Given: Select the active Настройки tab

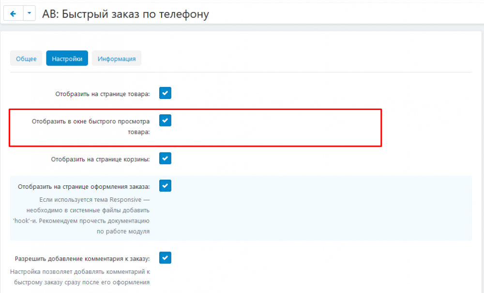Looking at the screenshot, I should click(x=67, y=58).
